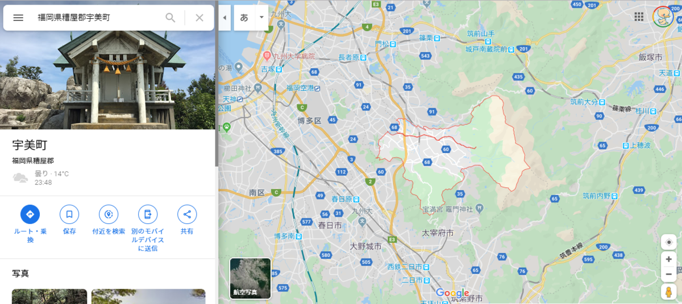Click the 南区 map label

(256, 193)
